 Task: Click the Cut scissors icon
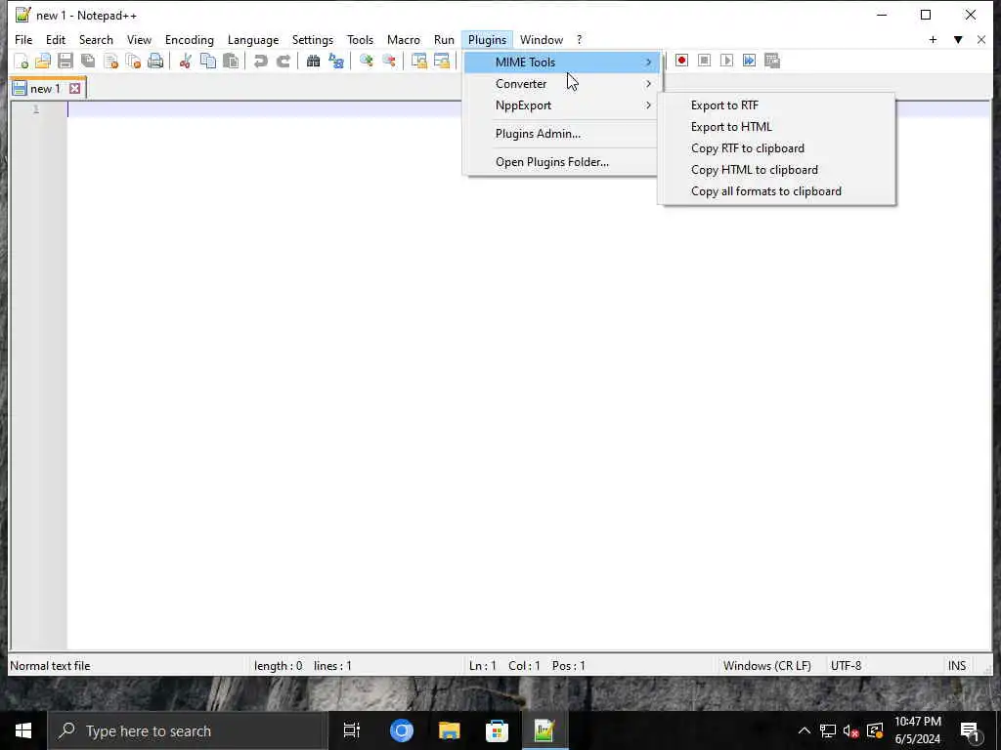pyautogui.click(x=185, y=62)
